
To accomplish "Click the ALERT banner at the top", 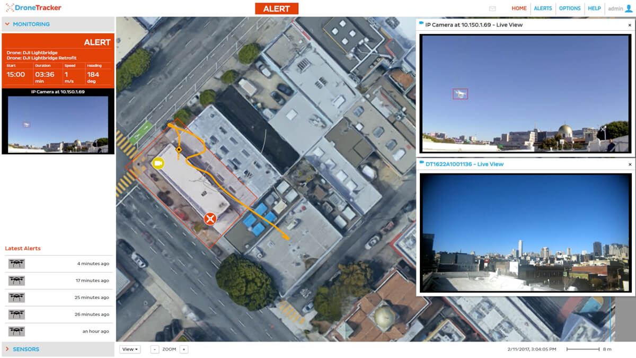I will tap(277, 8).
